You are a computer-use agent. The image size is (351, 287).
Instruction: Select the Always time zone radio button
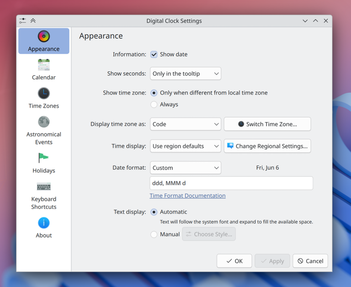(154, 105)
